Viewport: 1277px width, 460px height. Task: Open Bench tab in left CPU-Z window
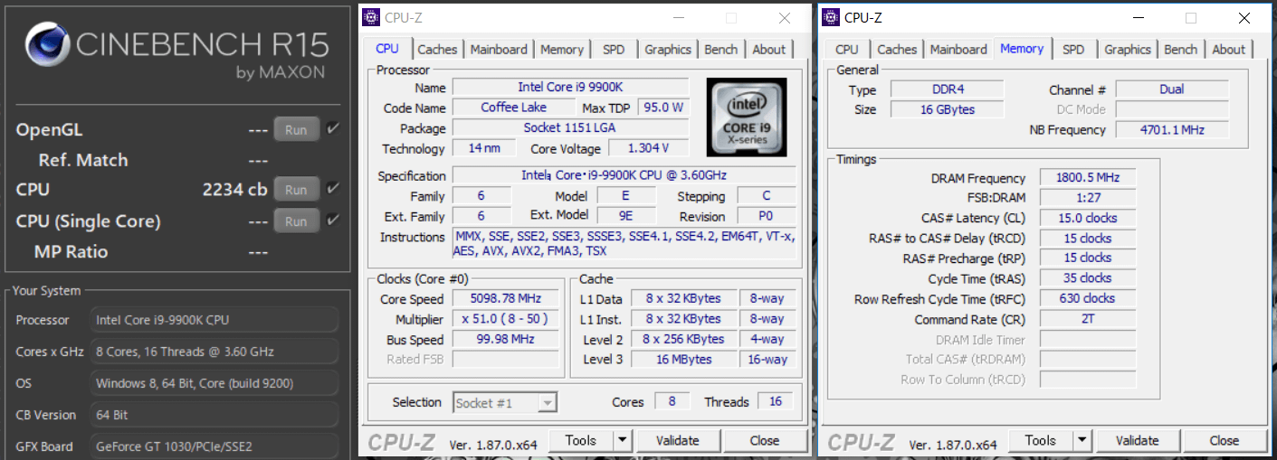coord(721,50)
